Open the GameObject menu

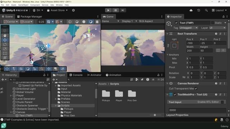click(x=23, y=5)
